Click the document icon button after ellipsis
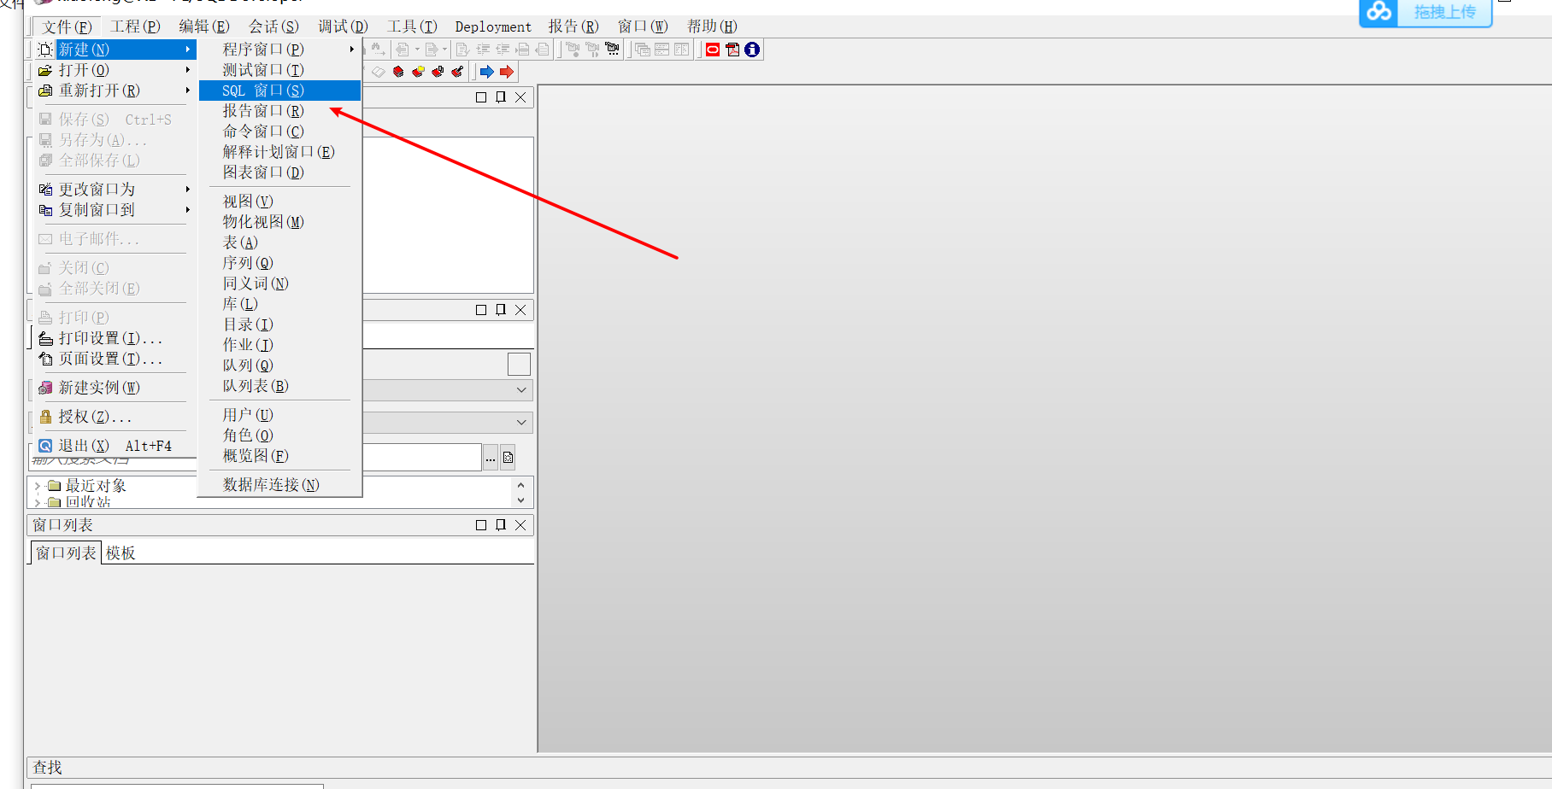This screenshot has width=1552, height=789. [x=508, y=458]
